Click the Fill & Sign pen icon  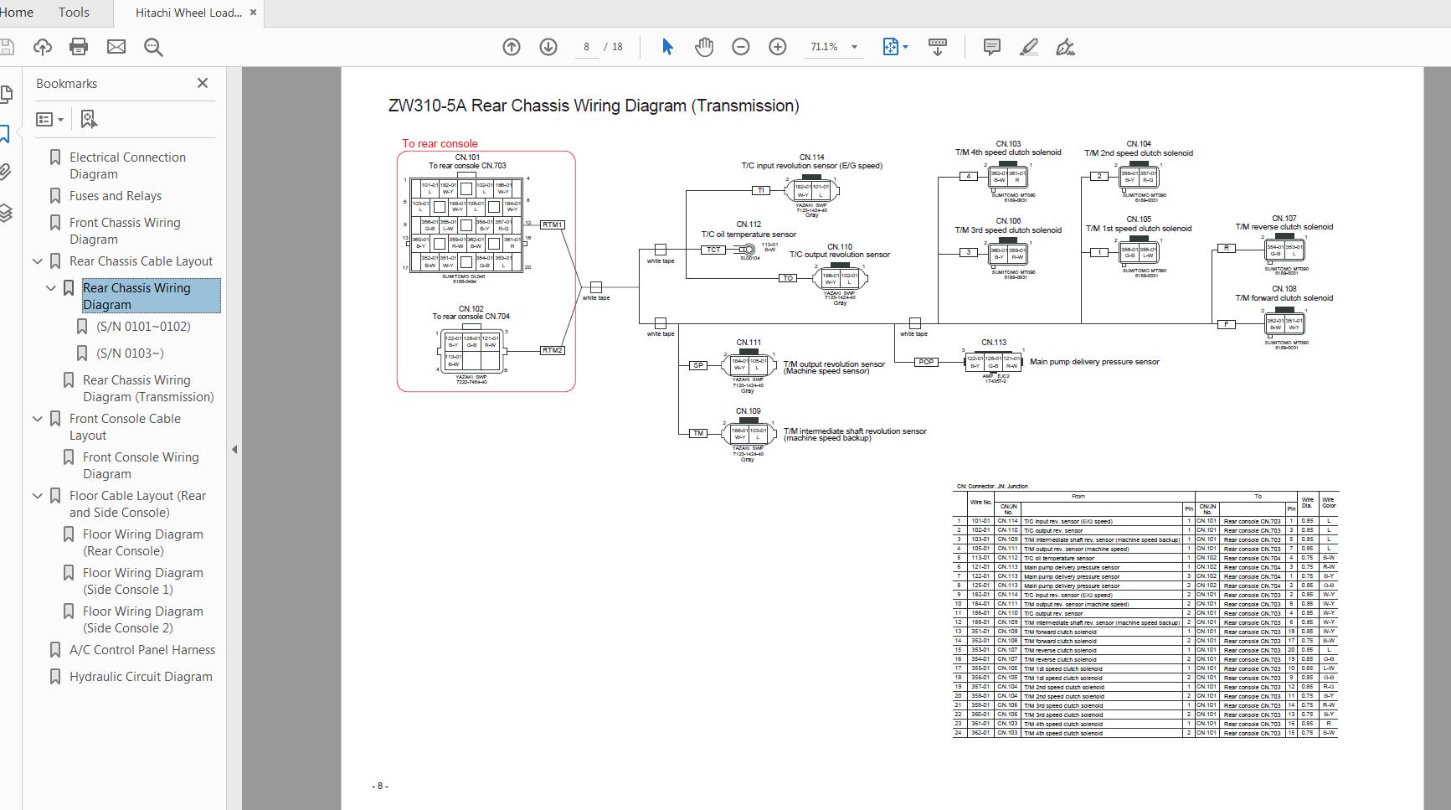(1066, 47)
